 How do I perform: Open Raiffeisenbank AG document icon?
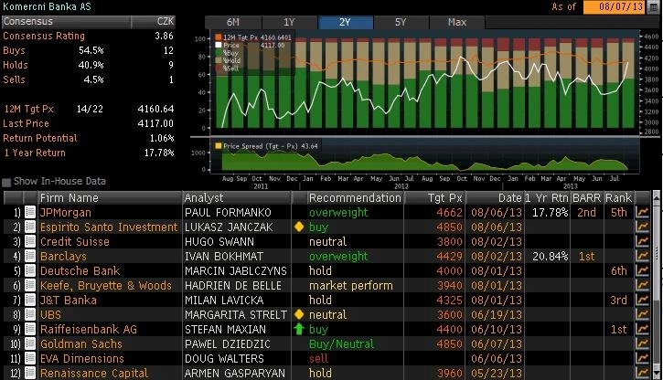[30, 330]
